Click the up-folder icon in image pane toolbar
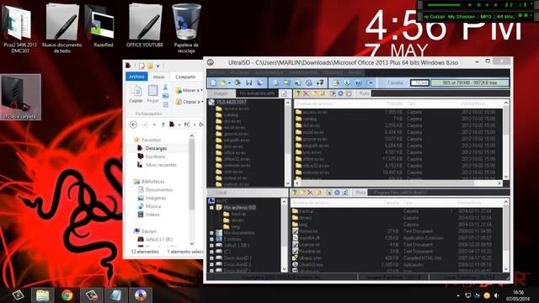Screen dimensions: 539x303 tap(298, 93)
